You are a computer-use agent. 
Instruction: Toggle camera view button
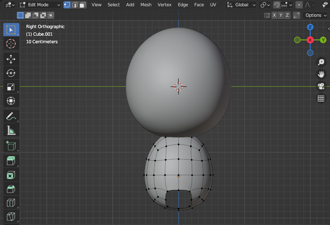[x=321, y=86]
